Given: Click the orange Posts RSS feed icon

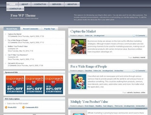Looking at the screenshot, I should coord(6,107).
